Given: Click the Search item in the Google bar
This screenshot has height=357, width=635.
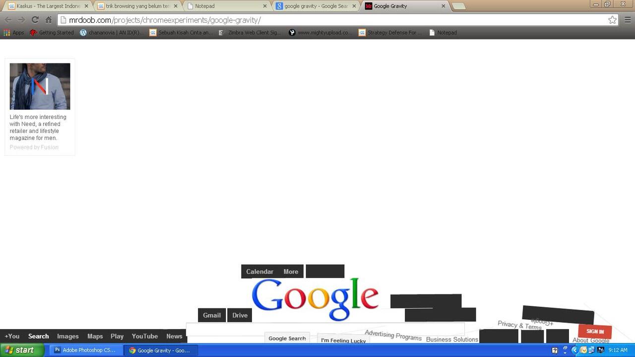Looking at the screenshot, I should tap(38, 336).
